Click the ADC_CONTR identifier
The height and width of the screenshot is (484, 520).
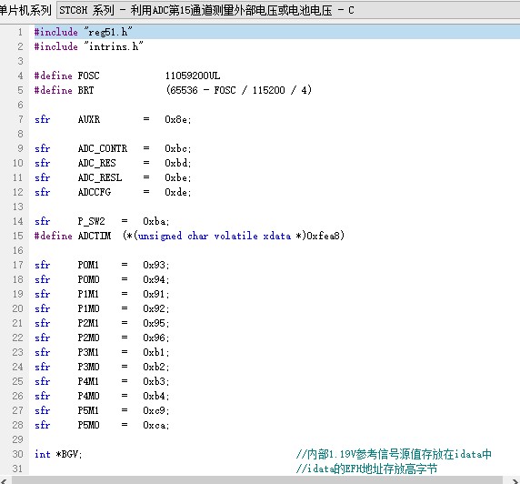[103, 148]
